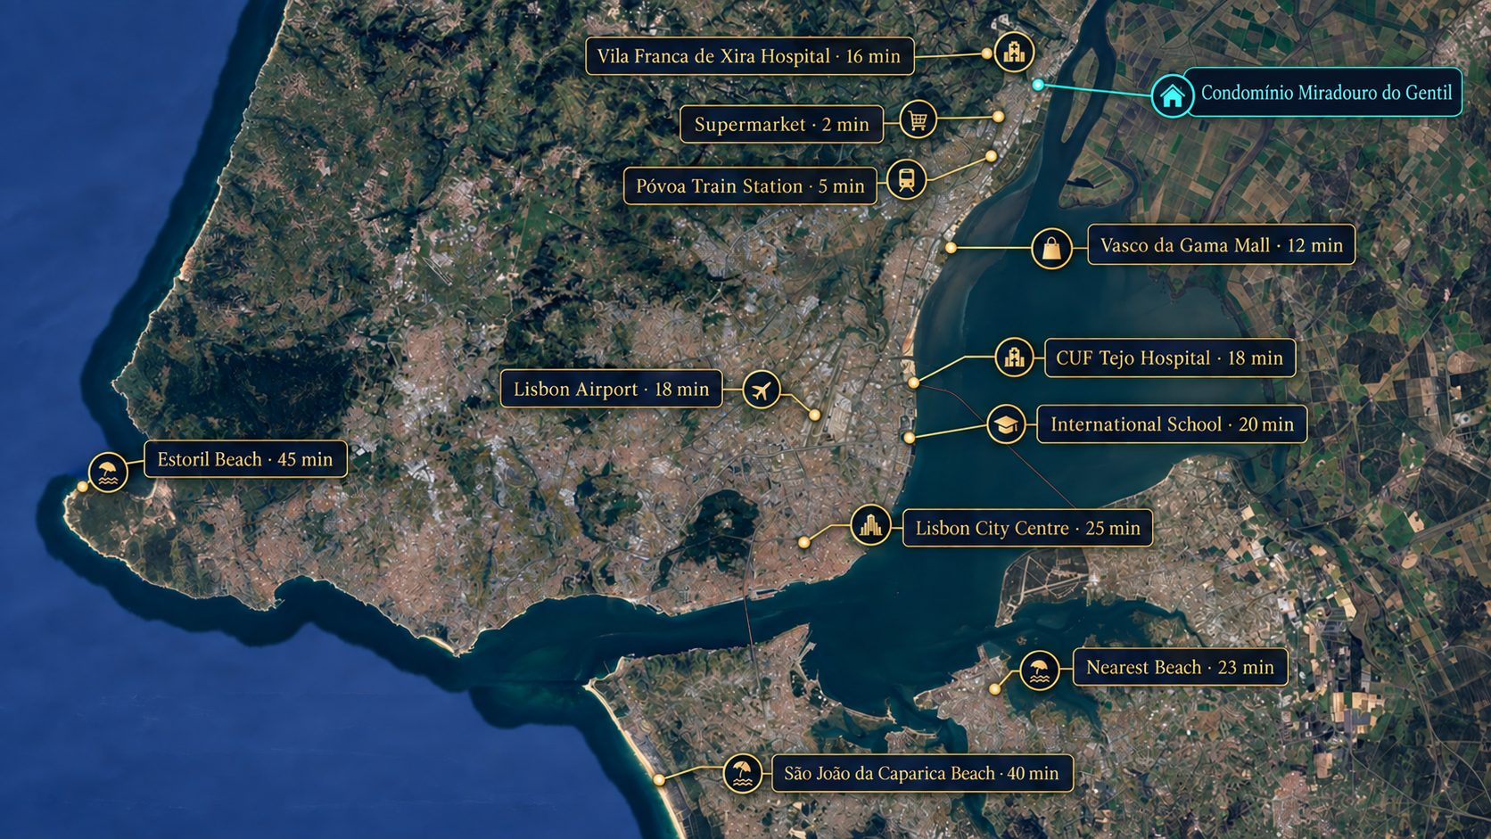Click the "Póvoa Train Station · 5 min" label
Viewport: 1491px width, 839px height.
coord(750,185)
